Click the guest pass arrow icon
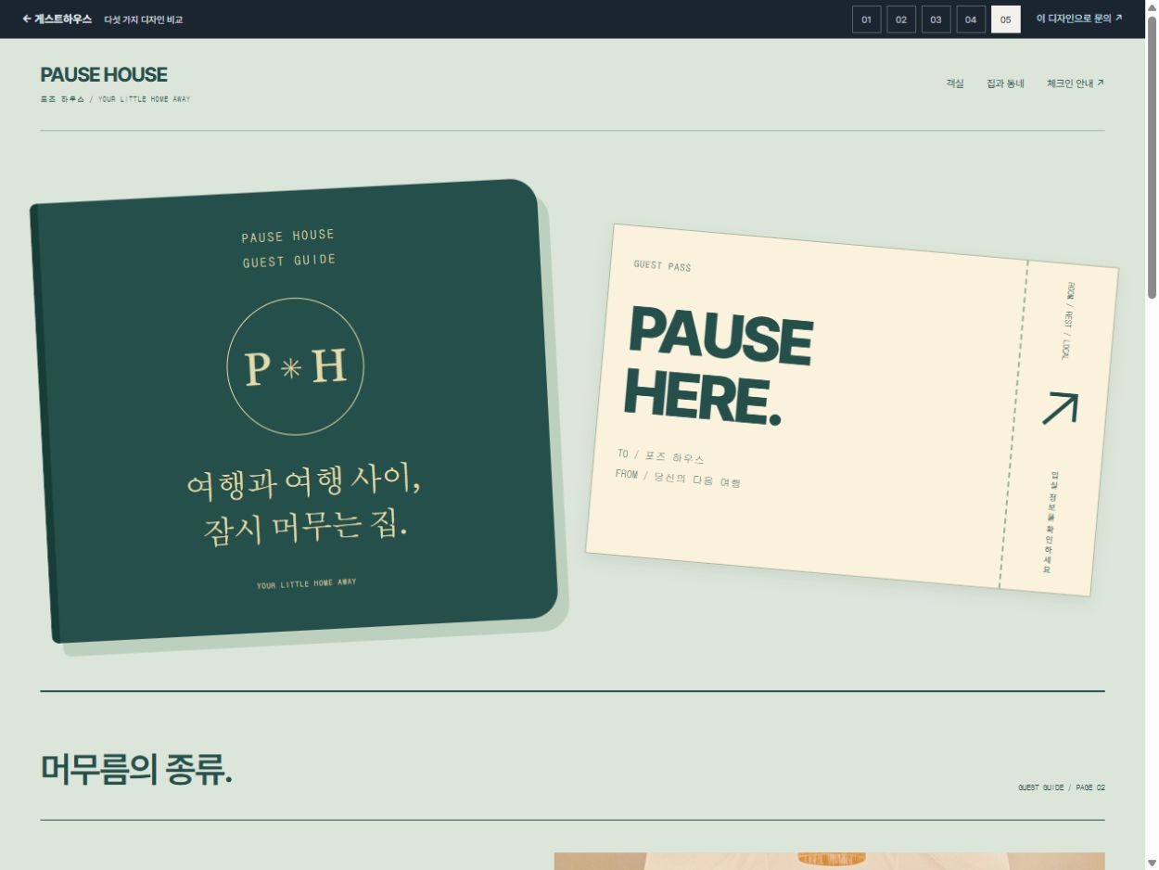 pos(1060,408)
